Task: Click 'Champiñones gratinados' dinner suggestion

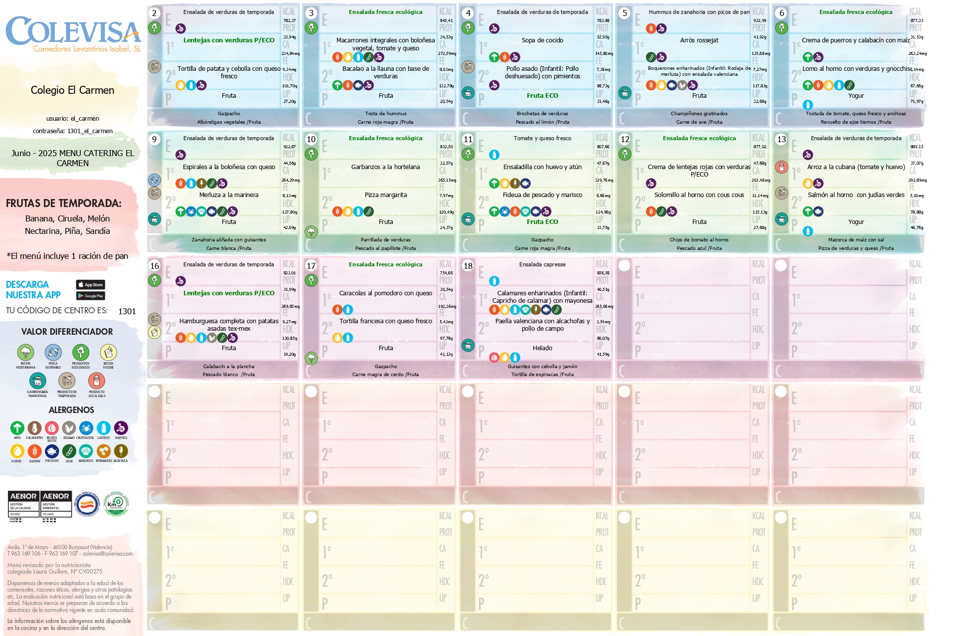Action: [x=699, y=114]
